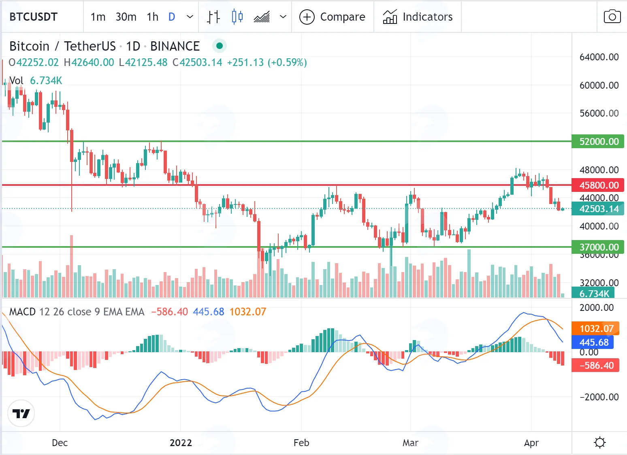Take a chart snapshot with the camera icon
The width and height of the screenshot is (627, 455).
[612, 17]
